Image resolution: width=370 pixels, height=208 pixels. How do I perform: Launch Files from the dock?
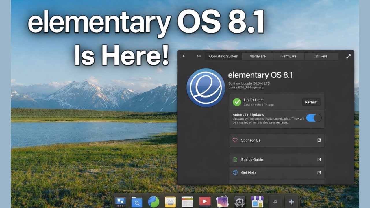(x=137, y=202)
